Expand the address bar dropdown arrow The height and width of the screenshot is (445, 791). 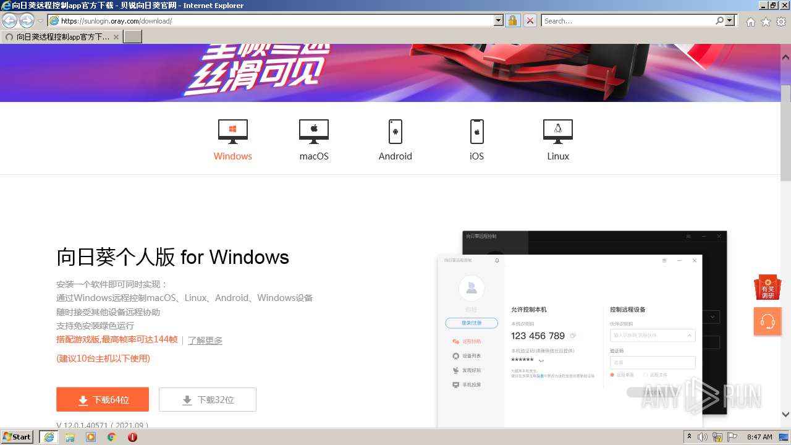(x=499, y=21)
